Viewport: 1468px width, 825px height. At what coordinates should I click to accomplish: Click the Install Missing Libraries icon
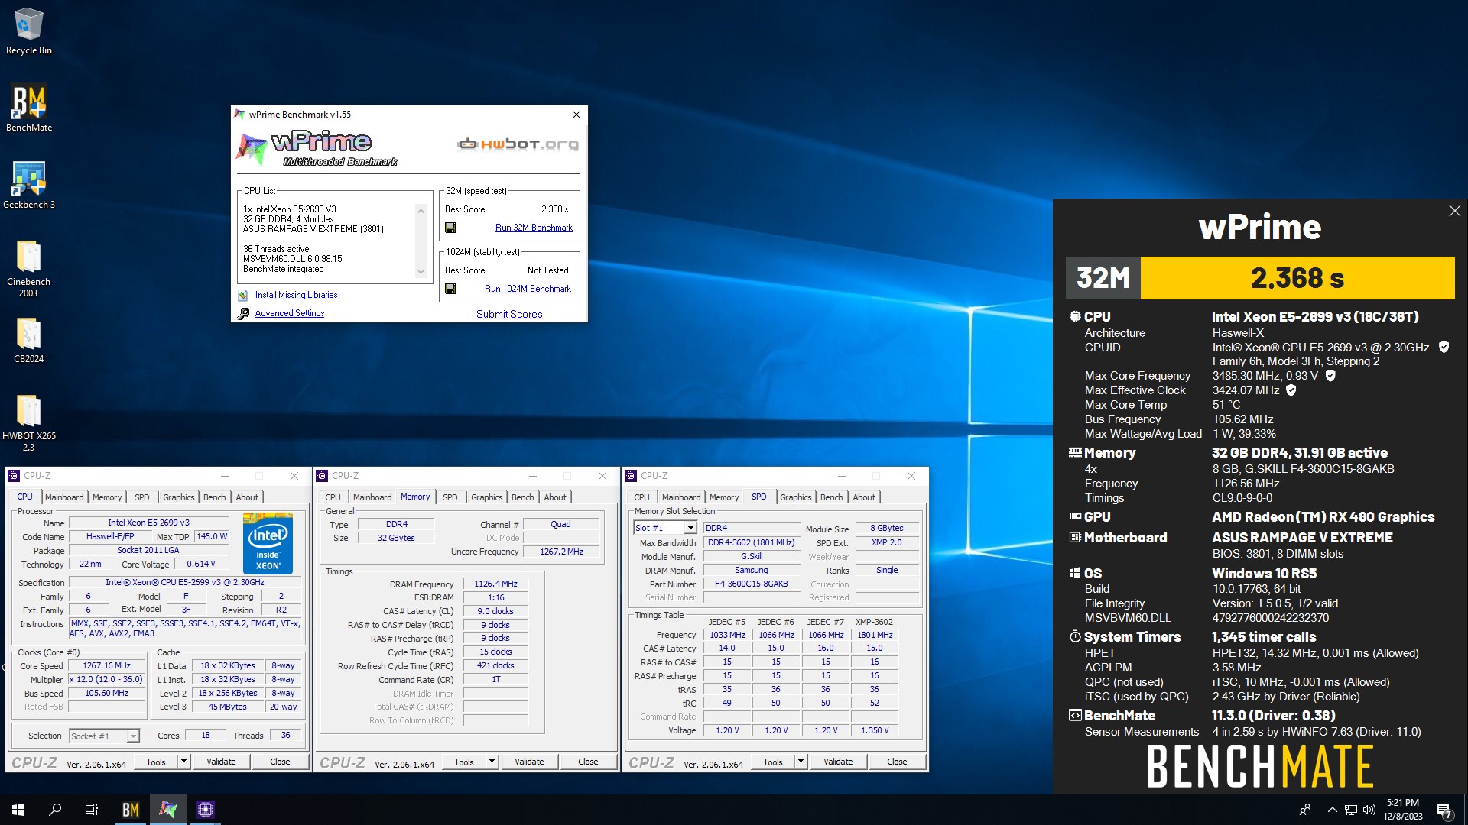243,295
